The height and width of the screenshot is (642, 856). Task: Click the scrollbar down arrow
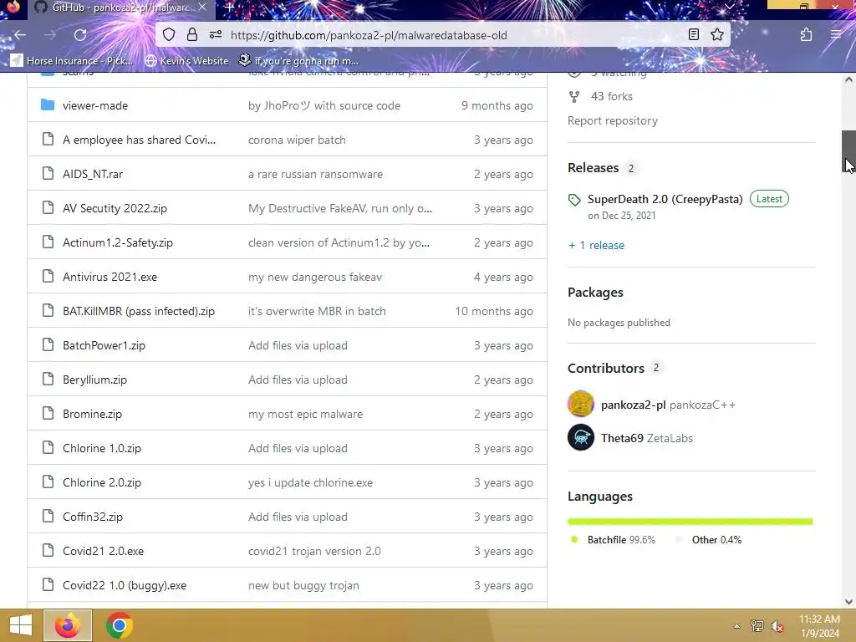848,602
